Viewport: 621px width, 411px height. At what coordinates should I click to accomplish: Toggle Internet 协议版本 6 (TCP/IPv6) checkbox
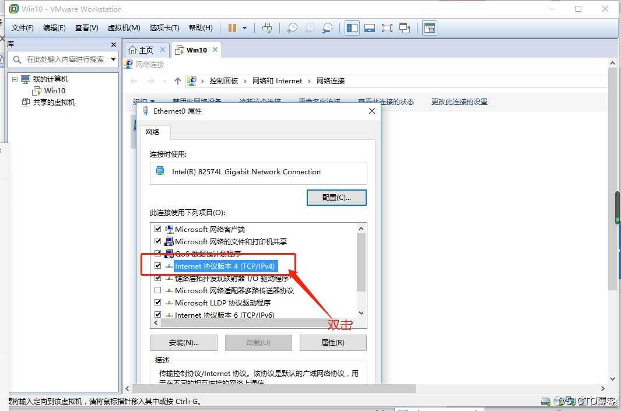pos(157,314)
